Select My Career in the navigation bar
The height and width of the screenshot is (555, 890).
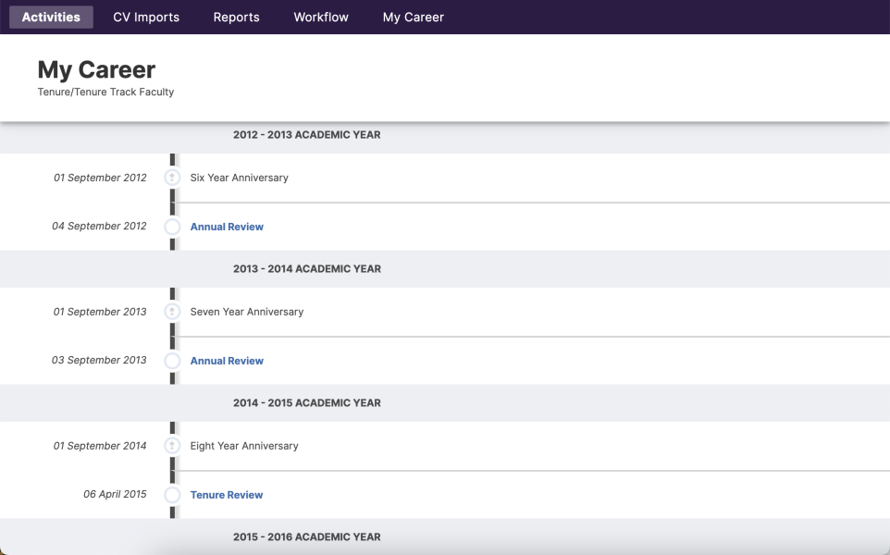click(413, 17)
